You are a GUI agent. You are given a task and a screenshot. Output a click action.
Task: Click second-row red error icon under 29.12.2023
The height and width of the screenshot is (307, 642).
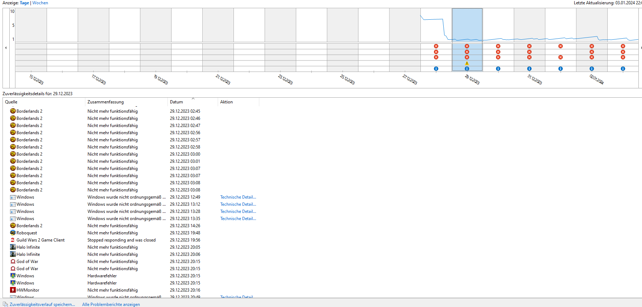(x=467, y=52)
